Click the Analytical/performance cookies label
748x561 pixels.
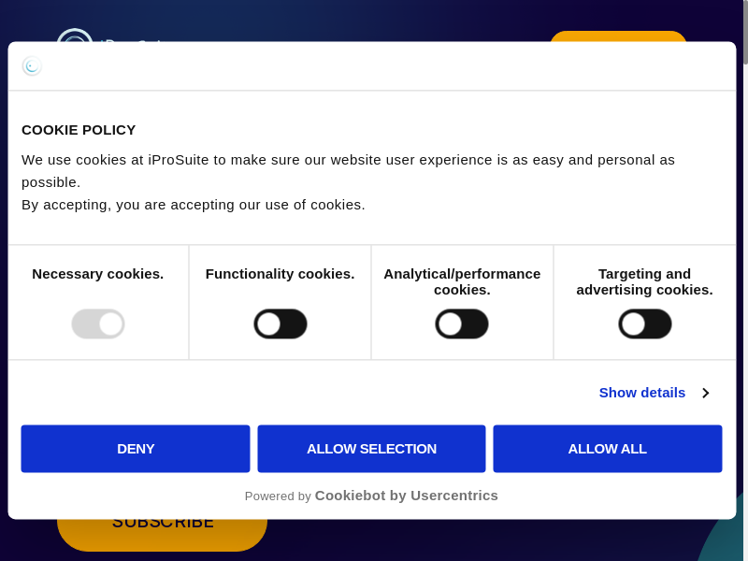point(462,281)
